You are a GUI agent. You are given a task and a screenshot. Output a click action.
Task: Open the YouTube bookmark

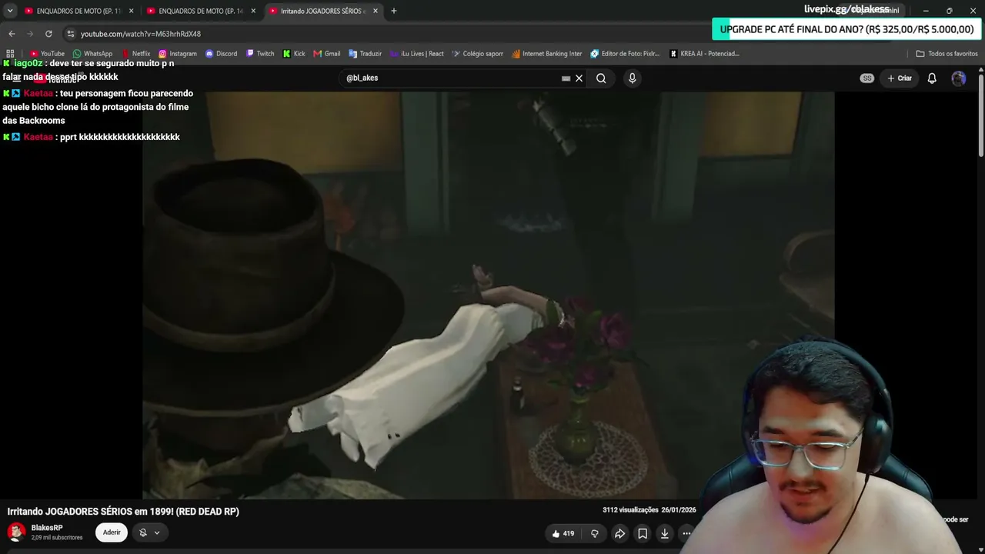[48, 54]
